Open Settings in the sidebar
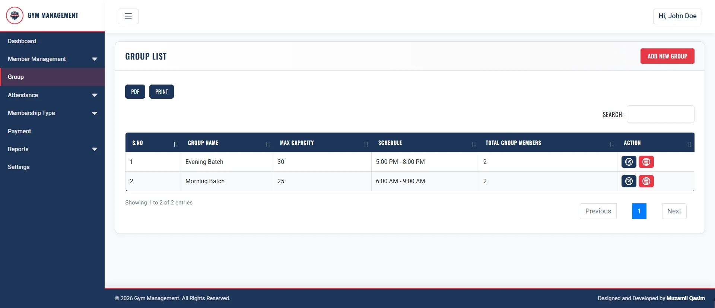The height and width of the screenshot is (308, 715). [x=52, y=167]
